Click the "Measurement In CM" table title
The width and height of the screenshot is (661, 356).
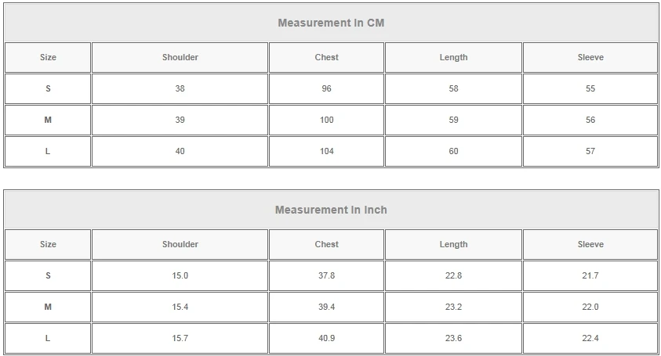tap(331, 23)
